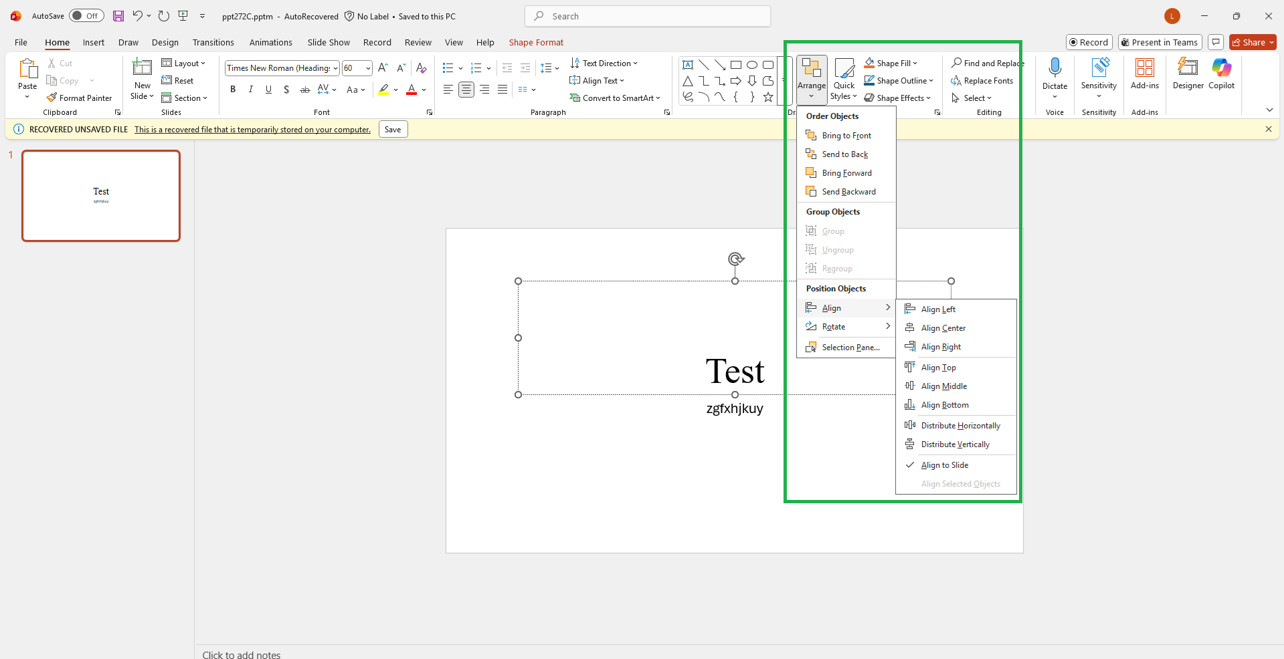The height and width of the screenshot is (659, 1284).
Task: Apply strikethrough formatting
Action: tap(304, 90)
